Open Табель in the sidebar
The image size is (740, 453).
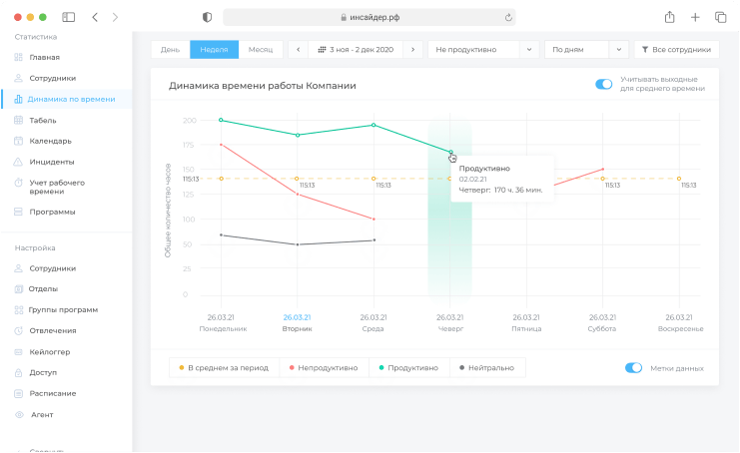(x=42, y=120)
